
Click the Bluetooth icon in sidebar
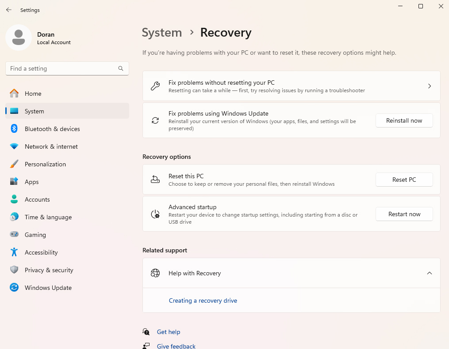[x=14, y=128]
